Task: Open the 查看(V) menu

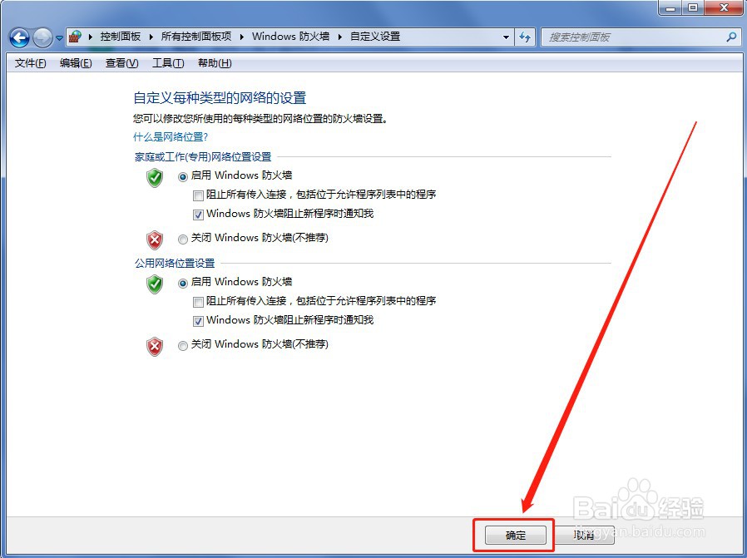Action: (122, 63)
